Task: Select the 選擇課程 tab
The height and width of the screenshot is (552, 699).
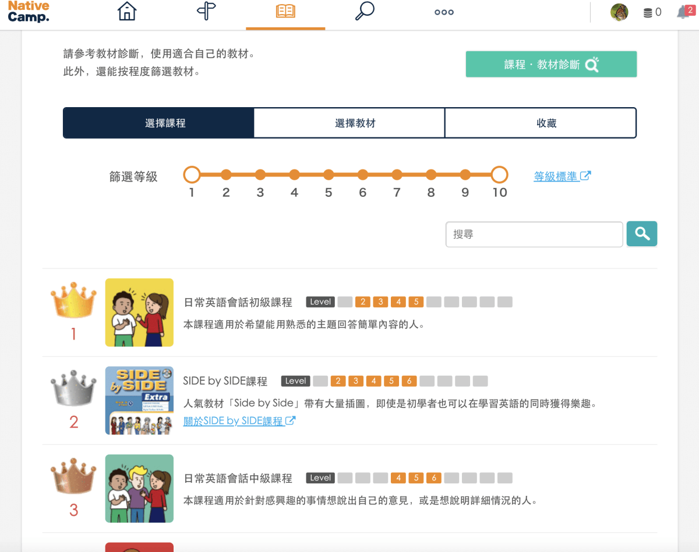Action: [158, 123]
